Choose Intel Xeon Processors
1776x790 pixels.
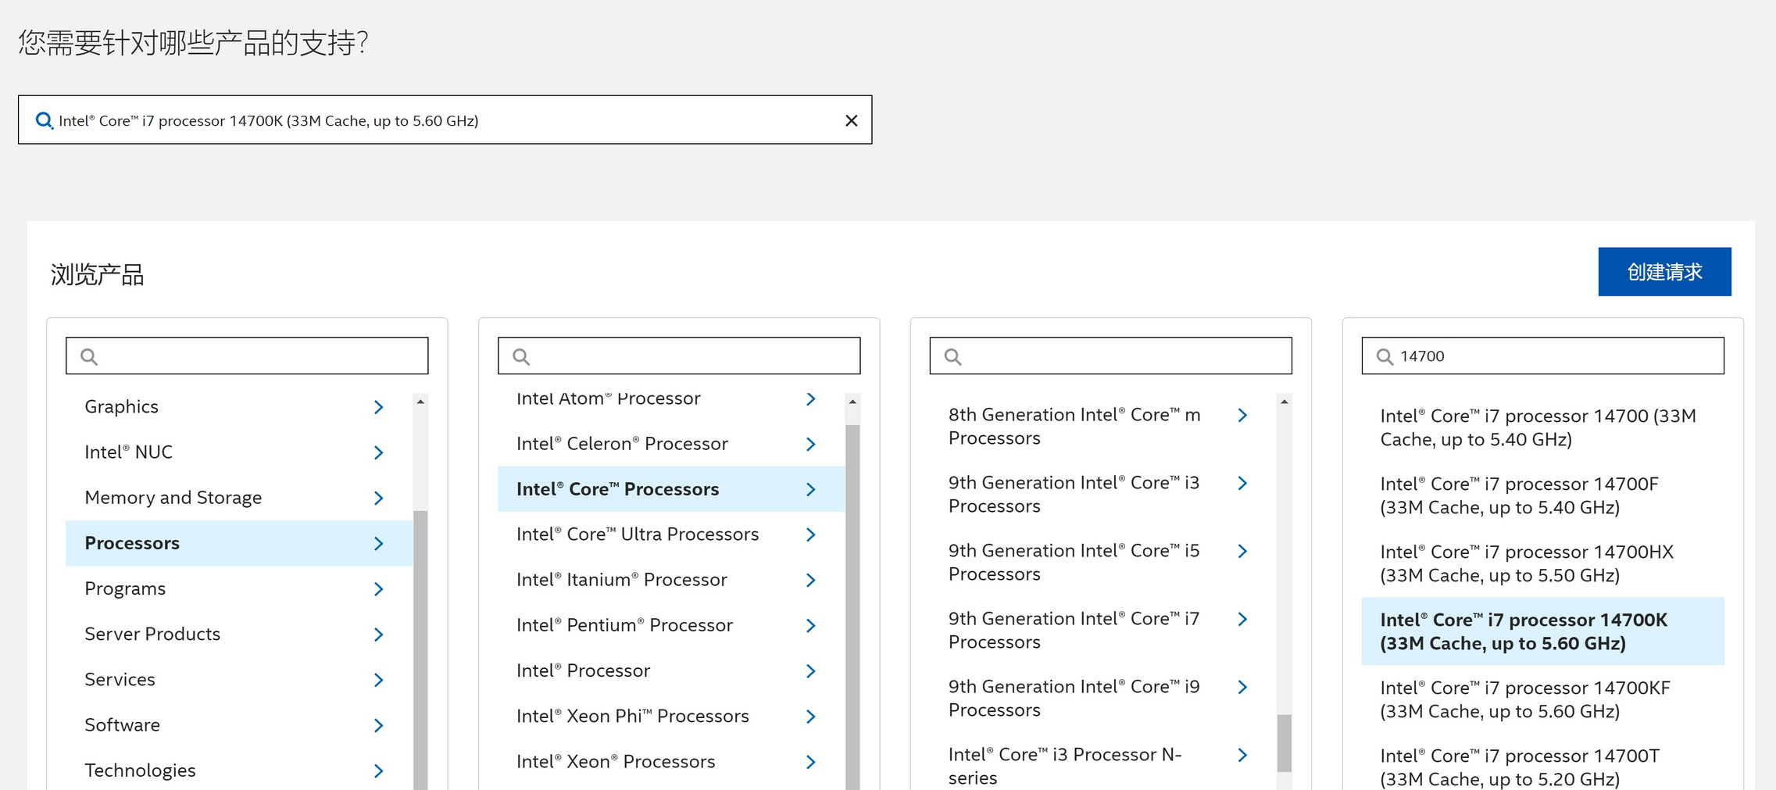670,761
